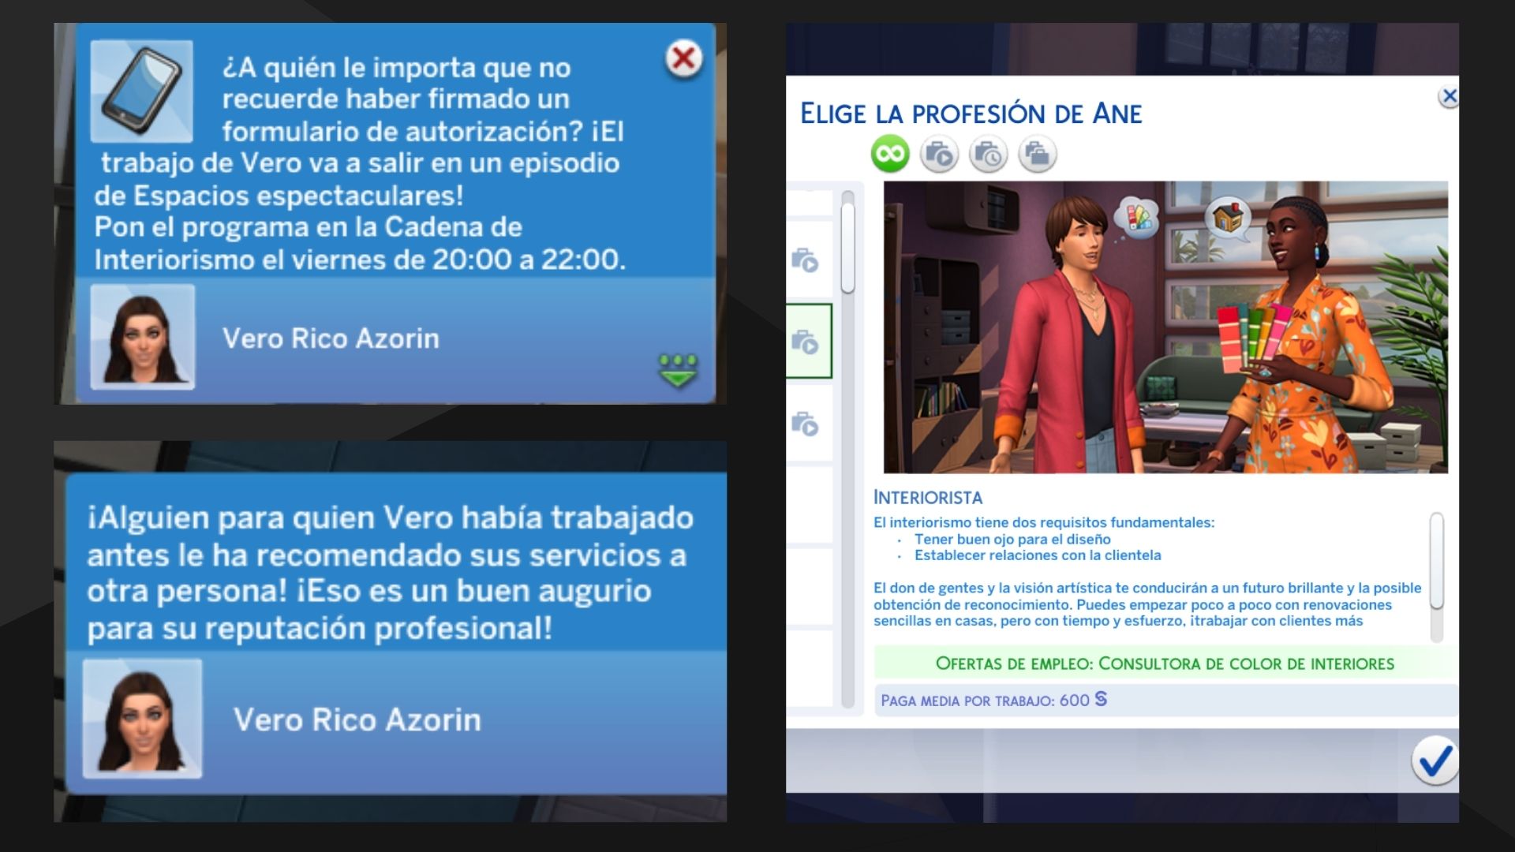Click Ofertas de empleo: Consultora de color bar
Screen dimensions: 1515x852
pos(1165,663)
